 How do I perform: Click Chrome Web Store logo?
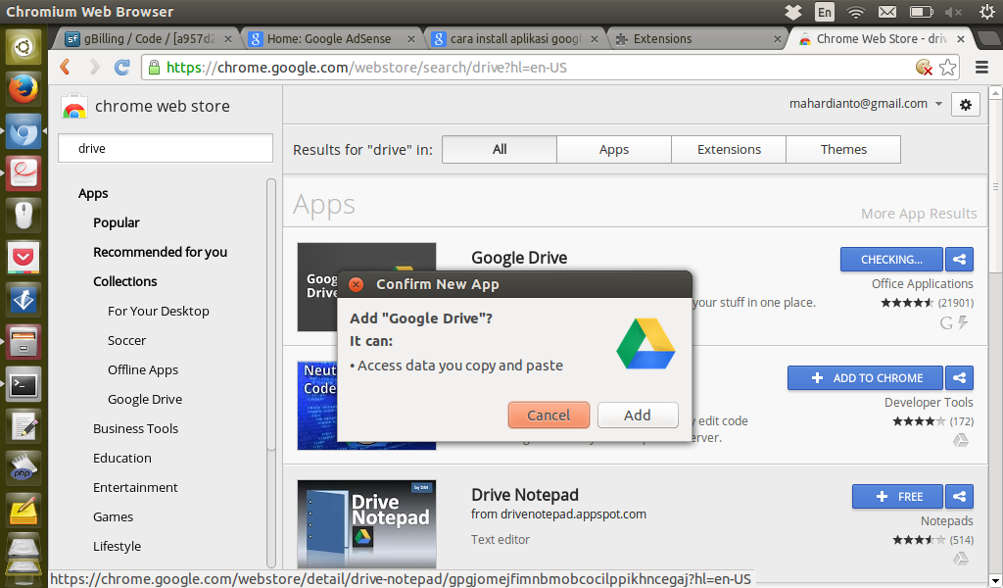click(74, 106)
